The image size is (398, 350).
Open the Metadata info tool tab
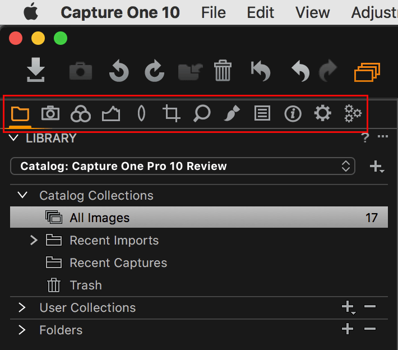(293, 113)
